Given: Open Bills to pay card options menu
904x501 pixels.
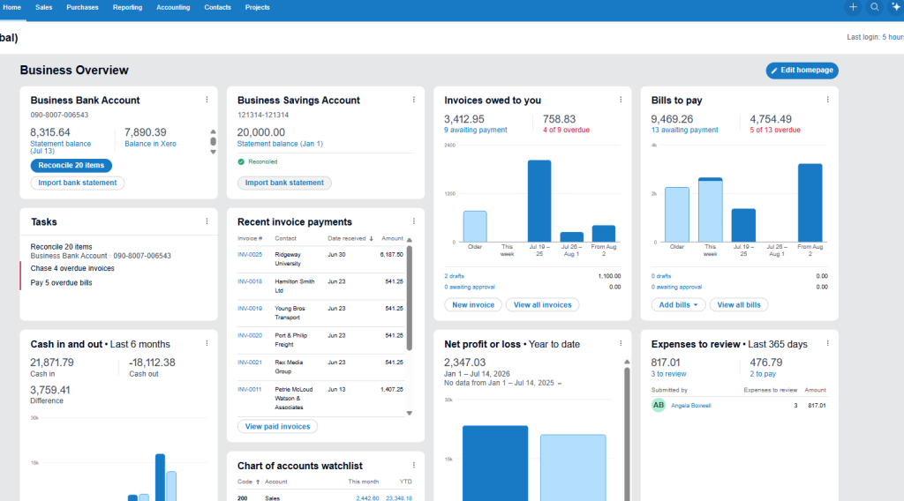Looking at the screenshot, I should coord(828,100).
